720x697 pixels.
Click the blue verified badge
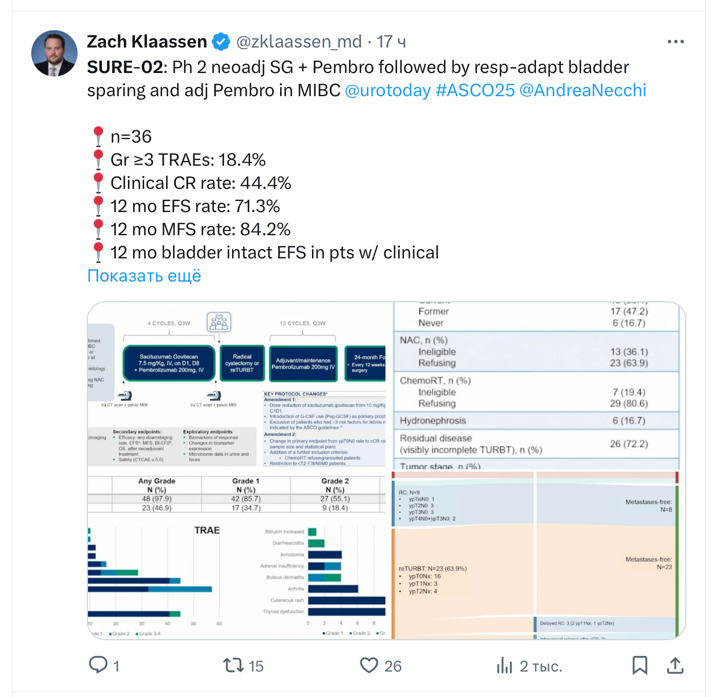pos(221,42)
